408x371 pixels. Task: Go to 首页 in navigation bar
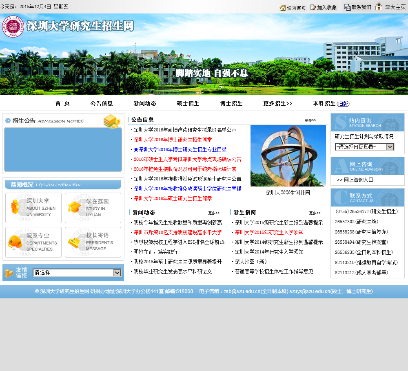[62, 103]
